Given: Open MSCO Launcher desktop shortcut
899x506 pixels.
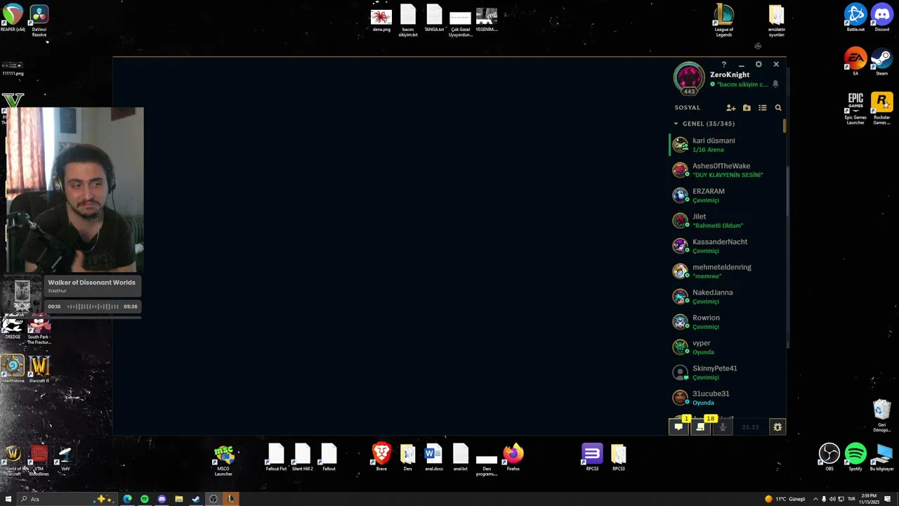Looking at the screenshot, I should tap(223, 460).
